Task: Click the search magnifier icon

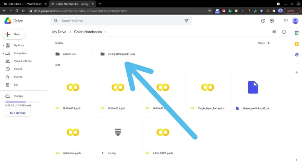Action: pos(56,21)
